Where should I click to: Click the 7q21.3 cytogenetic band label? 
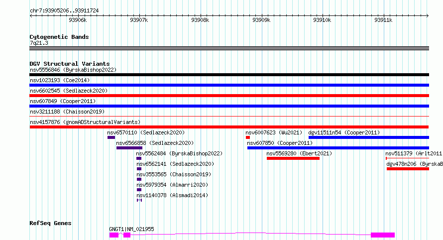coord(39,43)
